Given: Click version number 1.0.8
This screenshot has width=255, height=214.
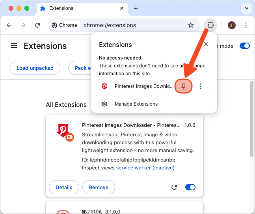Looking at the screenshot, I should (x=190, y=125).
